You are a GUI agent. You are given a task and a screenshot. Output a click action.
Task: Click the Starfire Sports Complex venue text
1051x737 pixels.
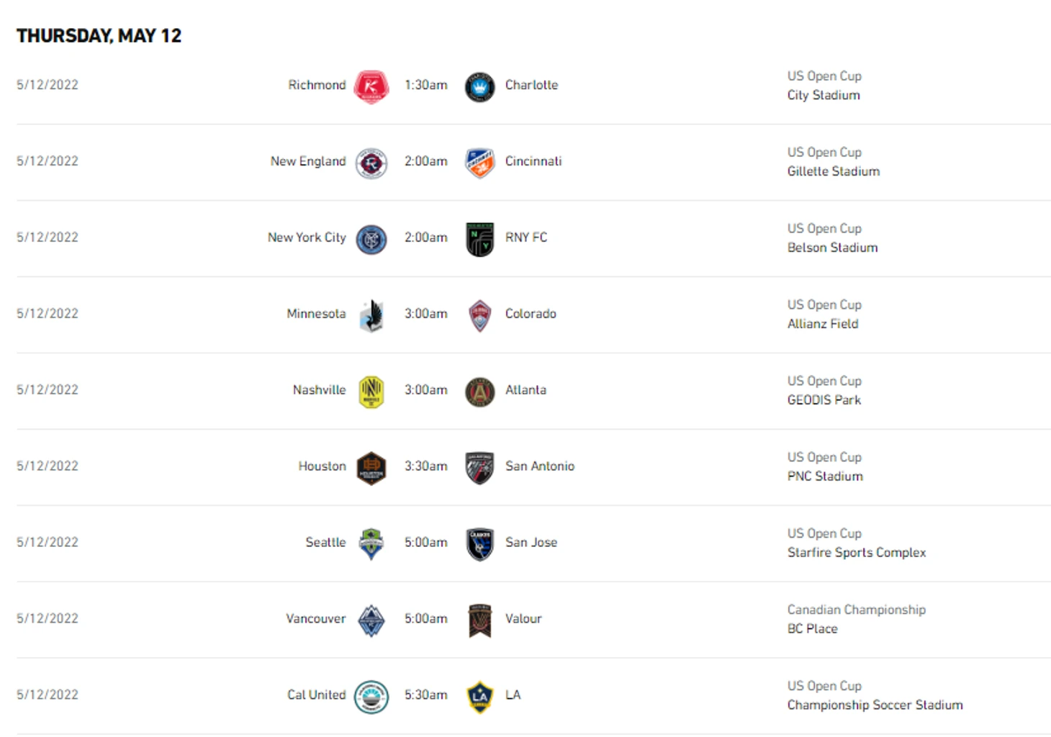pos(857,553)
